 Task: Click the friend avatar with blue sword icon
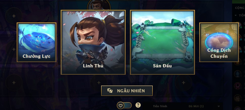click(237, 74)
